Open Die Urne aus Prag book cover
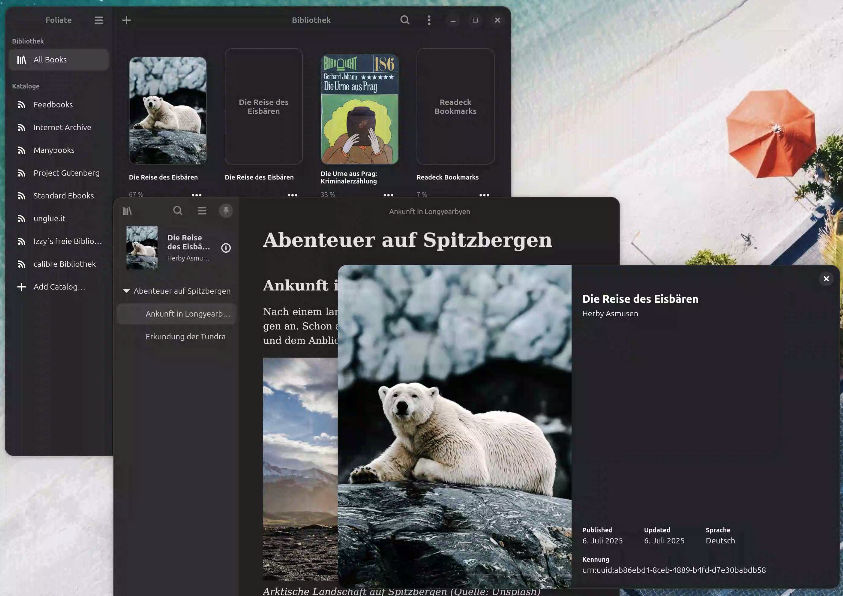This screenshot has height=596, width=843. click(x=360, y=110)
